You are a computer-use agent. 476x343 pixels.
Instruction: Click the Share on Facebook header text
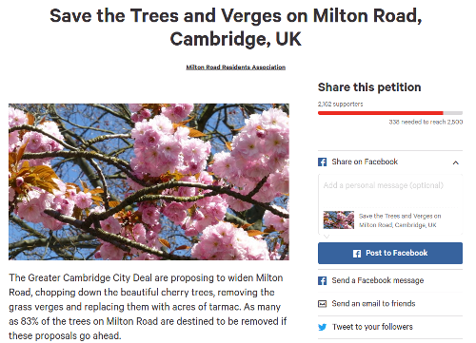[x=365, y=162]
